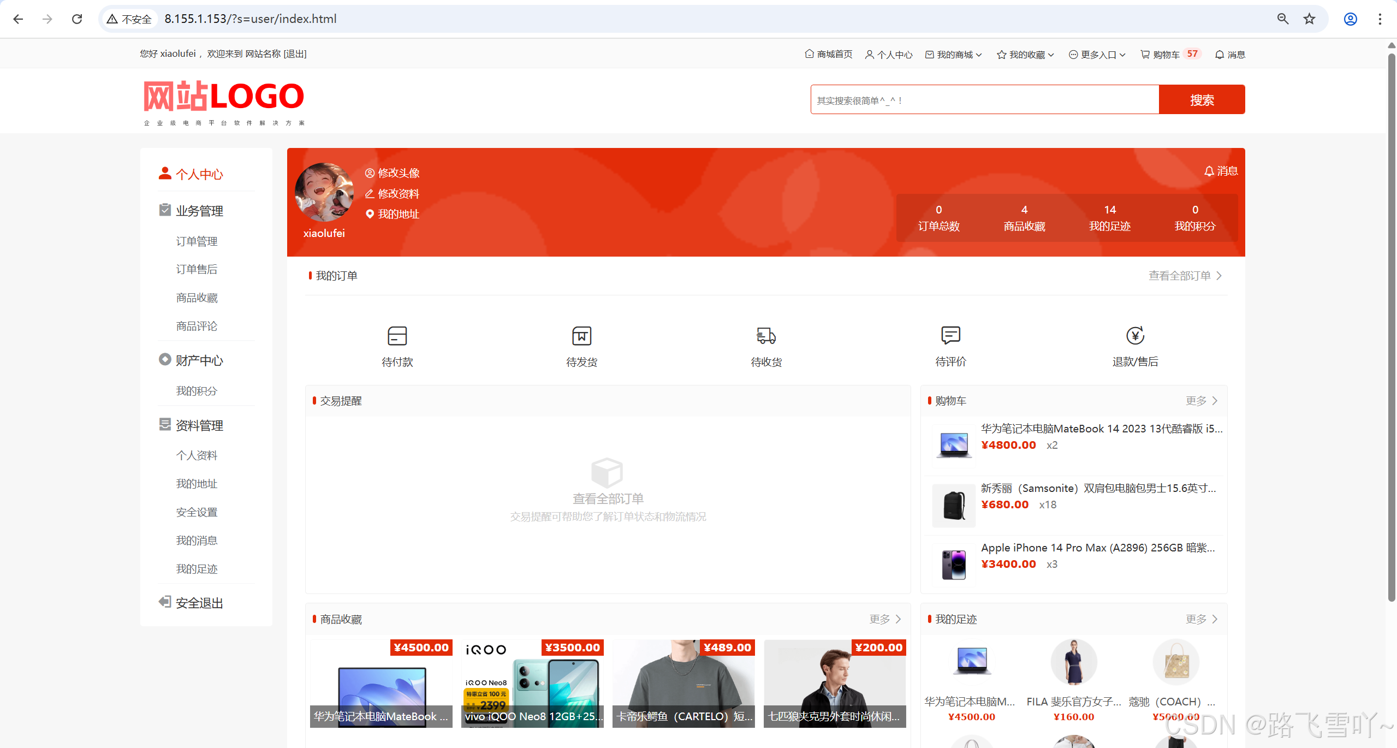Expand the 我的商城 dropdown menu
The height and width of the screenshot is (748, 1397).
coord(954,55)
